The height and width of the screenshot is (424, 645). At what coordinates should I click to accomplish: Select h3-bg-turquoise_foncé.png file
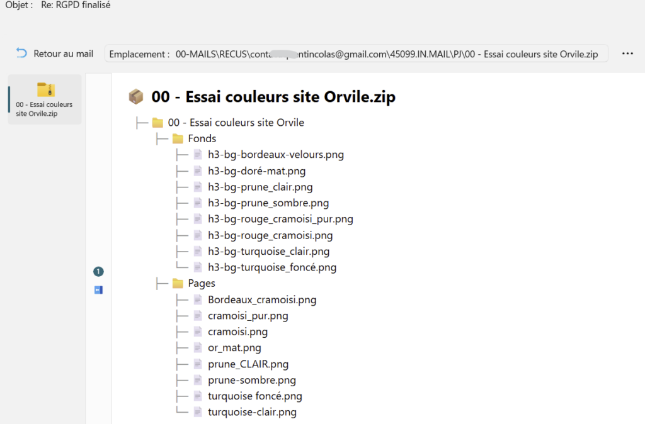[x=272, y=267]
